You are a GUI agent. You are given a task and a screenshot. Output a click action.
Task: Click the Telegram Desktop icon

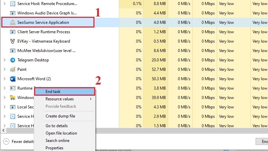[13, 60]
